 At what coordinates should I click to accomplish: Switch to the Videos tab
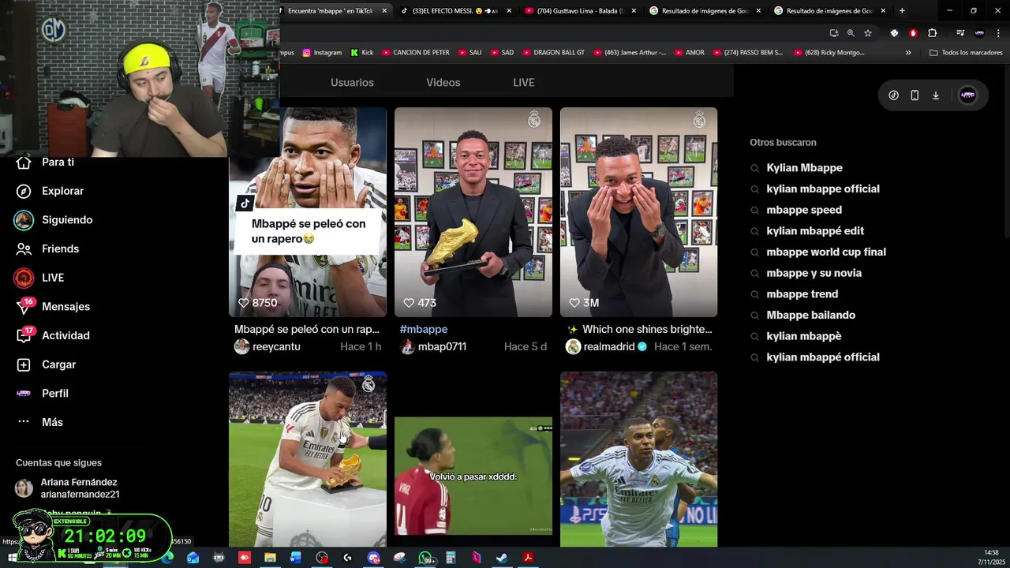pyautogui.click(x=443, y=82)
